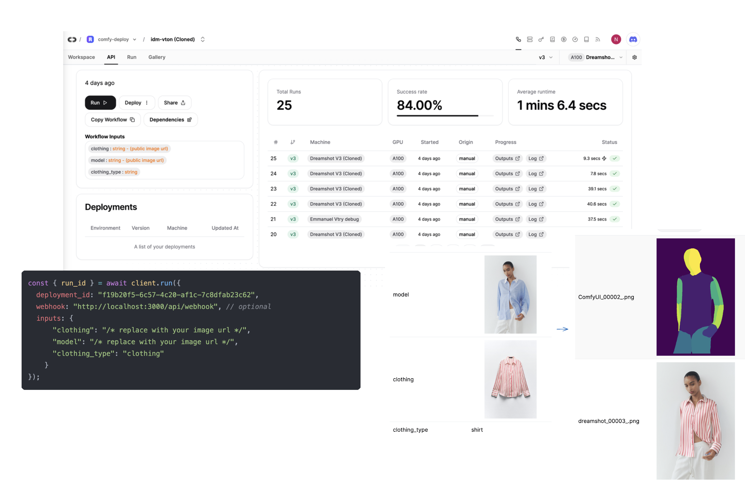The width and height of the screenshot is (745, 489).
Task: Open the machines server icon
Action: (529, 39)
